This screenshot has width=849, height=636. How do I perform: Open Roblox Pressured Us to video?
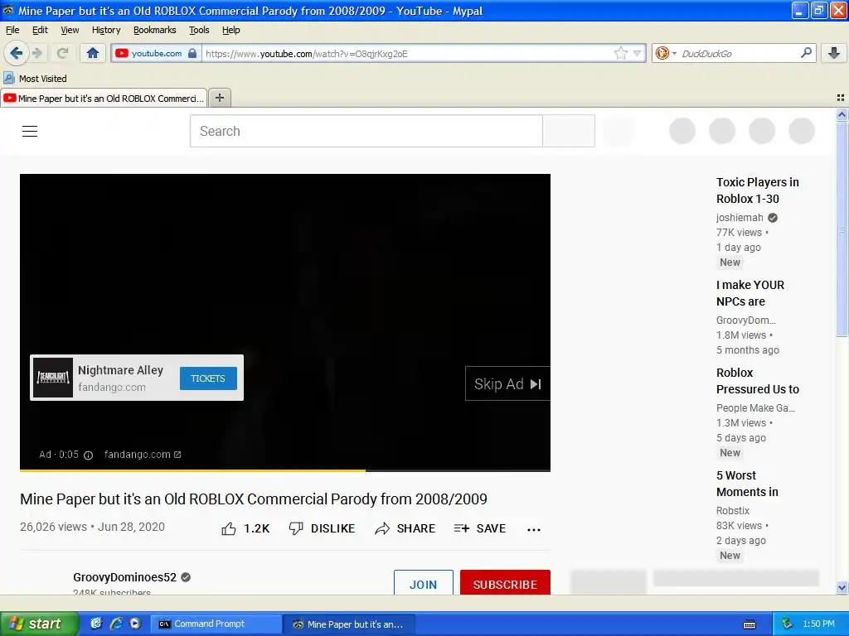coord(758,381)
